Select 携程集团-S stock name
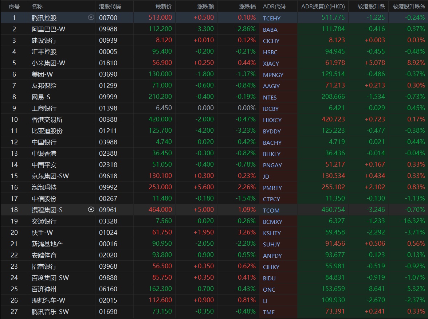Screen dimensions: 428x319 coord(47,210)
